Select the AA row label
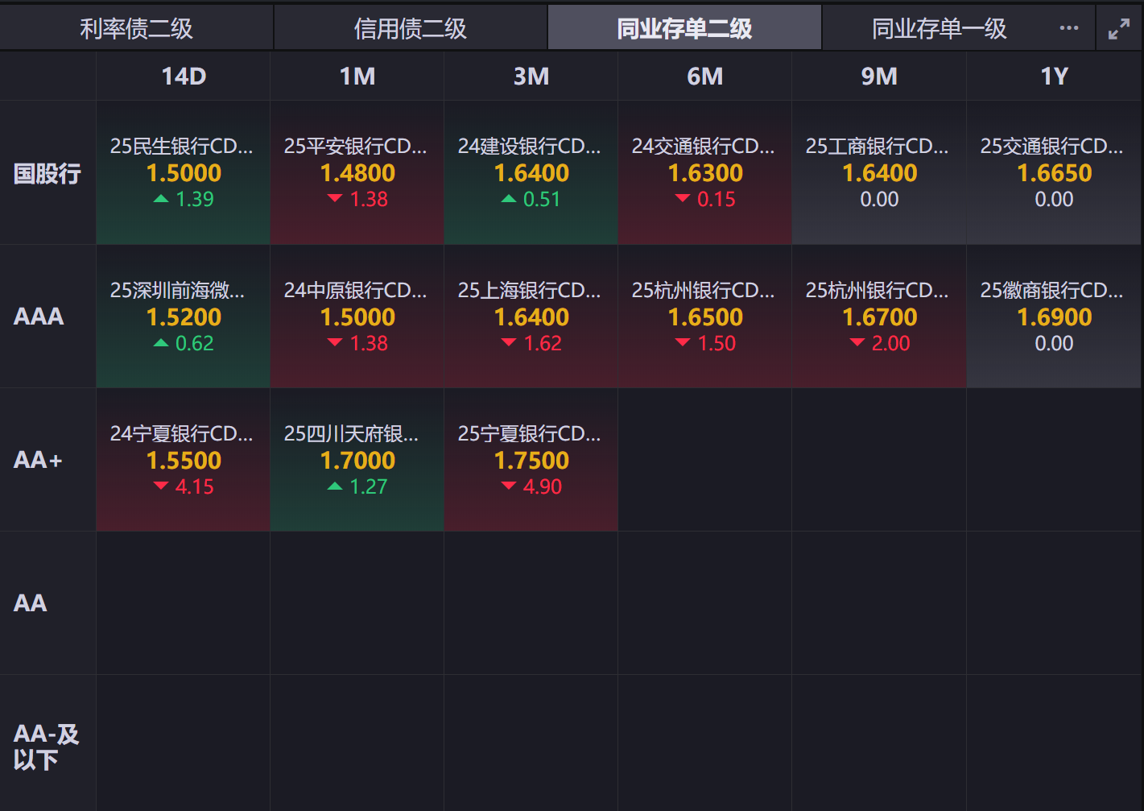This screenshot has width=1144, height=811. pyautogui.click(x=47, y=603)
